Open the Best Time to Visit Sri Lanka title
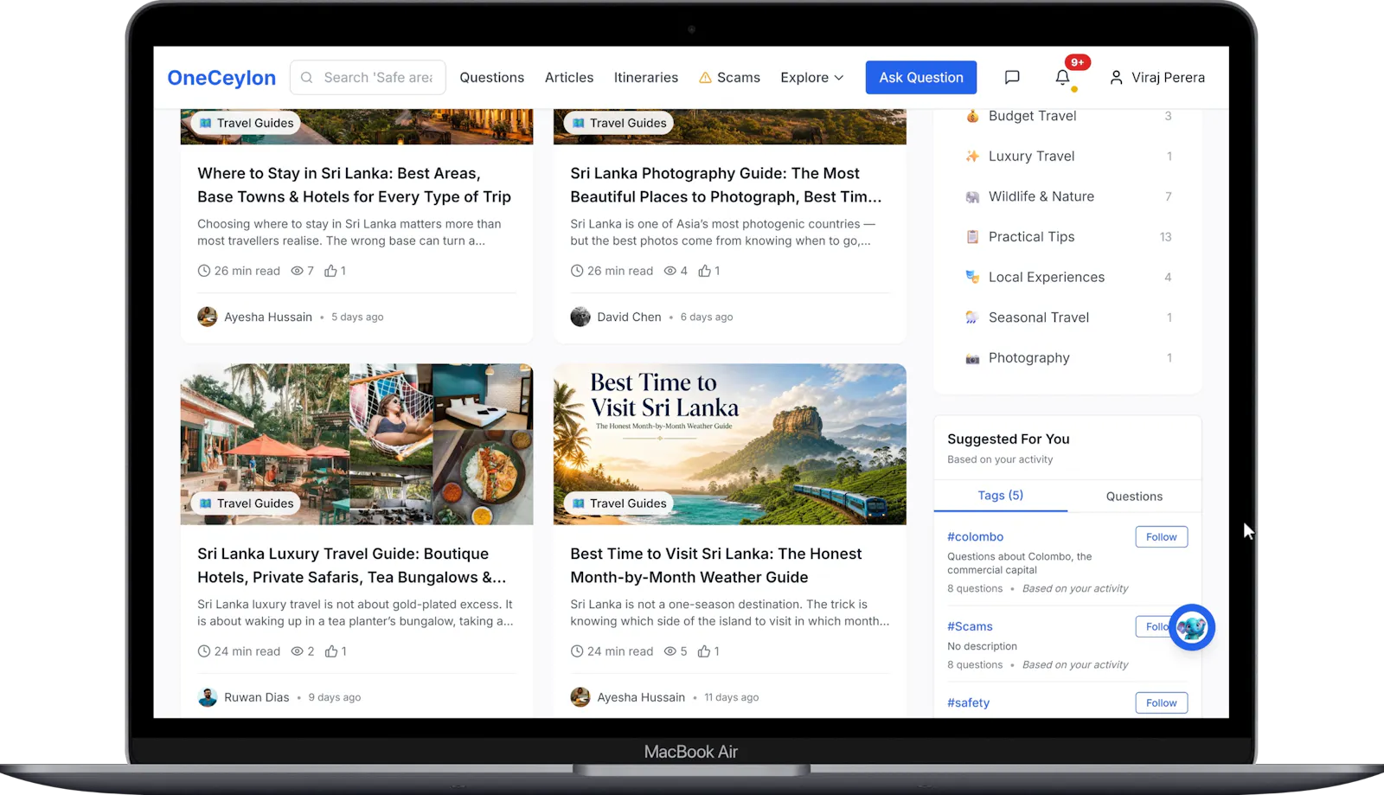The width and height of the screenshot is (1384, 795). [716, 566]
